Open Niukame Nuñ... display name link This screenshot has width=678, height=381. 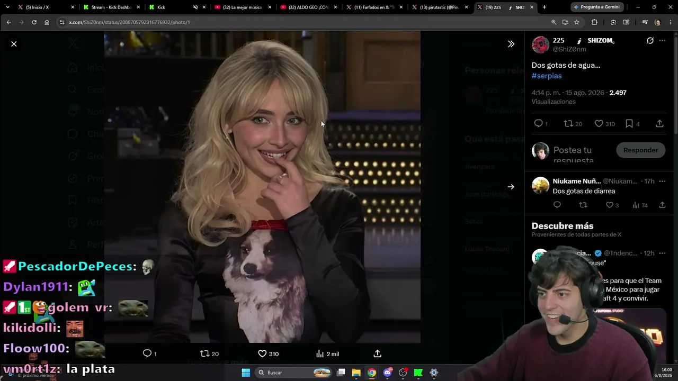576,181
